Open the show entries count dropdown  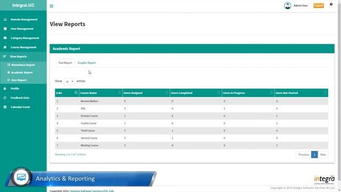coord(69,82)
